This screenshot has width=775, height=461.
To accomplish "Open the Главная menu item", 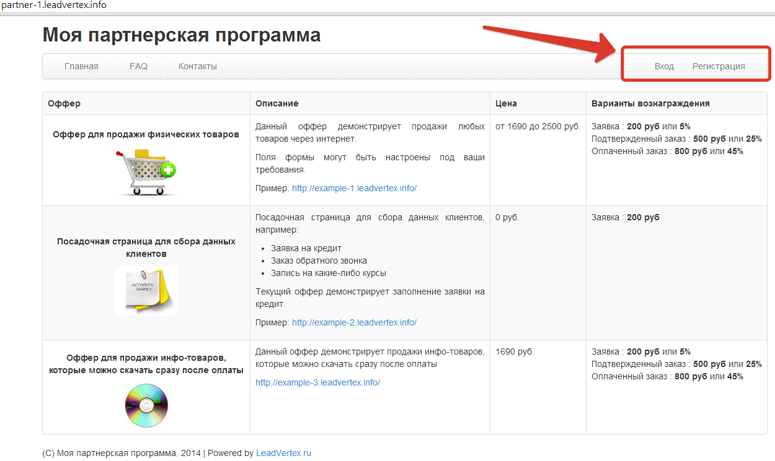I will coord(81,66).
